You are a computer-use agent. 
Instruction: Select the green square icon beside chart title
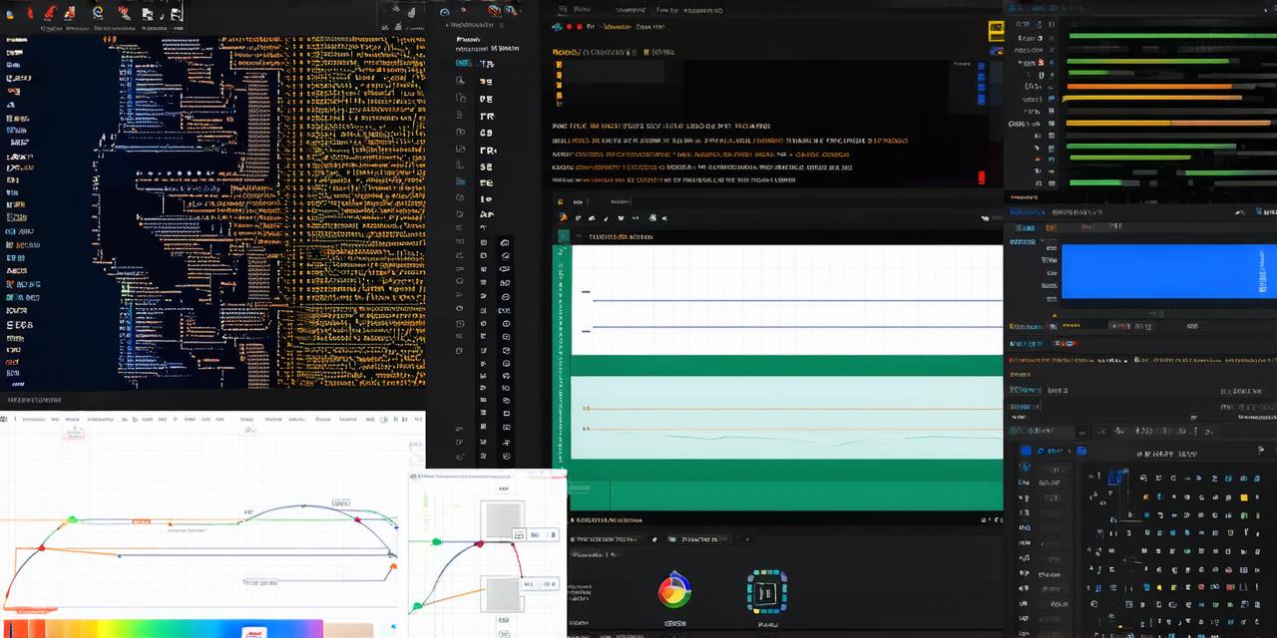tap(564, 236)
